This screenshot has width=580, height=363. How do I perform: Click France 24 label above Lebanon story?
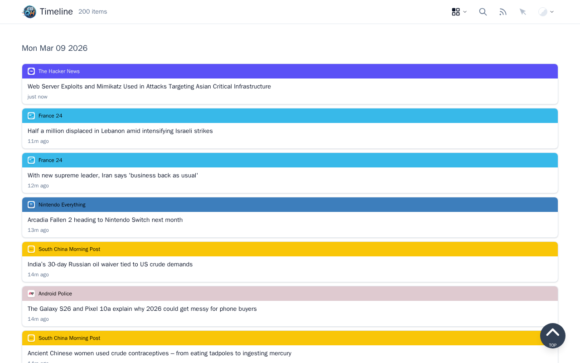50,116
